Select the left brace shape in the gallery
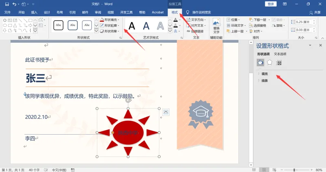Screen dimensions: 326x172 30,31
